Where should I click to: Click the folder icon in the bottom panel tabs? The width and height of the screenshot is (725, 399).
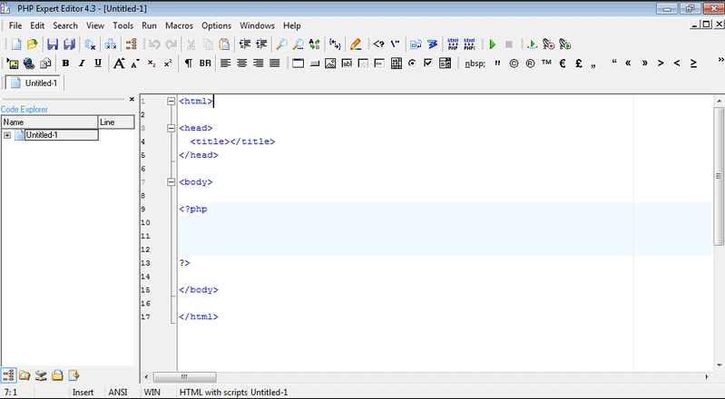(x=24, y=375)
